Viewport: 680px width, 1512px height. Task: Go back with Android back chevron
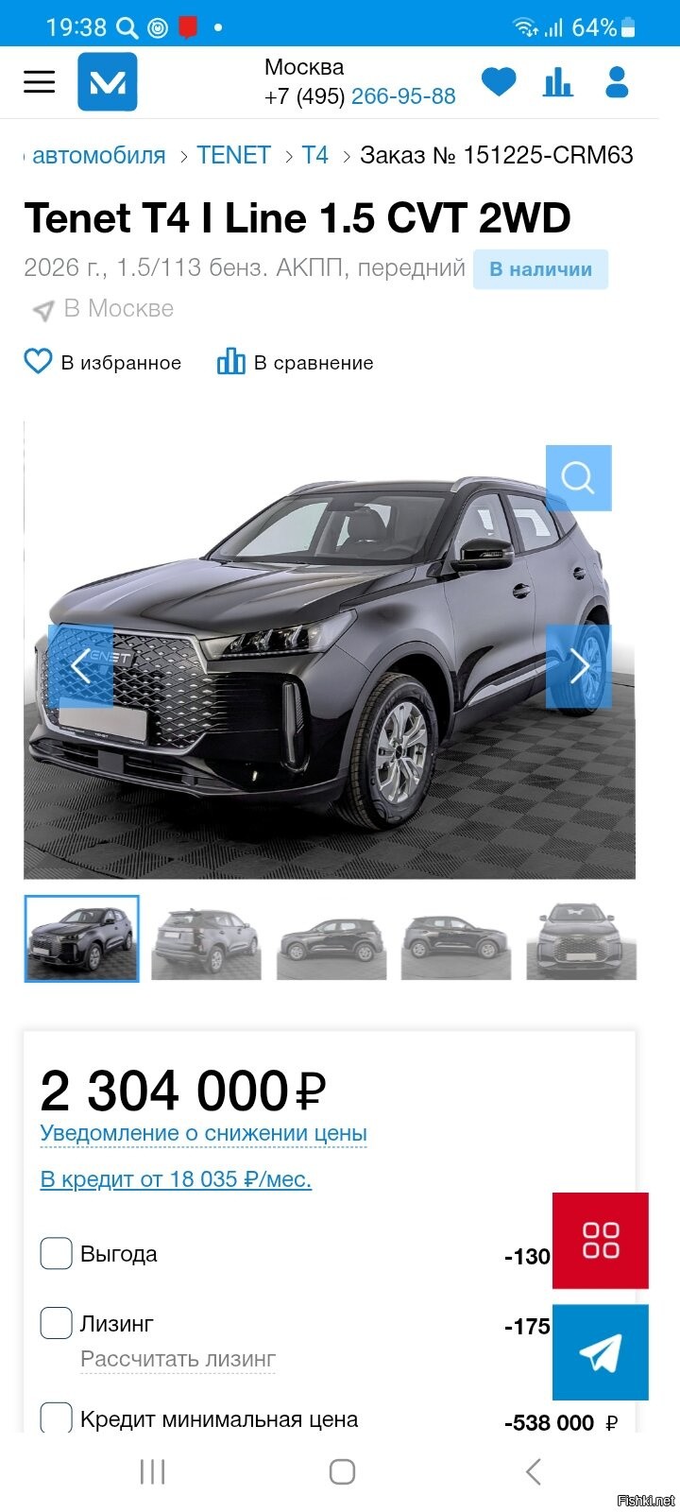coord(533,1471)
